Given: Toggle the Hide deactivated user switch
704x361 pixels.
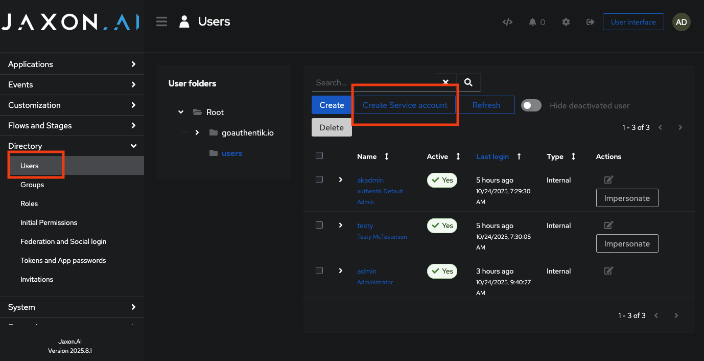Looking at the screenshot, I should click(531, 105).
